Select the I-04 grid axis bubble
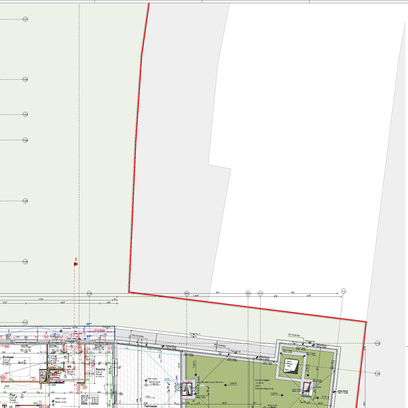 [x=25, y=140]
